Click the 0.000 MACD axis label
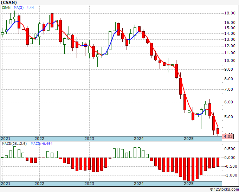This screenshot has height=192, width=239. (x=230, y=158)
